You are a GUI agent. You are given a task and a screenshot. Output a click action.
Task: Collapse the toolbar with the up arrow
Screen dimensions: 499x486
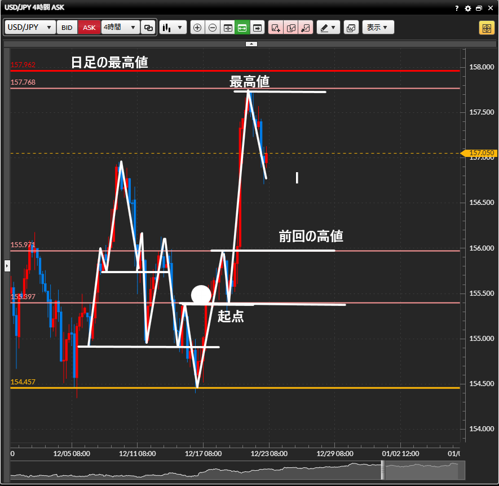click(251, 43)
